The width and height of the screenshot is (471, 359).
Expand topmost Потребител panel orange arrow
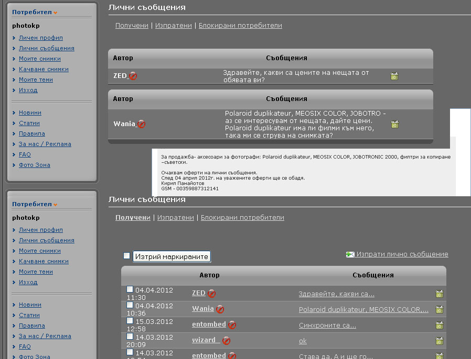[x=55, y=12]
